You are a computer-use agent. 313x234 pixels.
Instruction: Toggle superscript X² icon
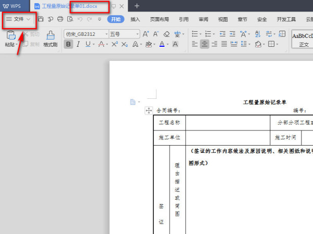(114, 44)
